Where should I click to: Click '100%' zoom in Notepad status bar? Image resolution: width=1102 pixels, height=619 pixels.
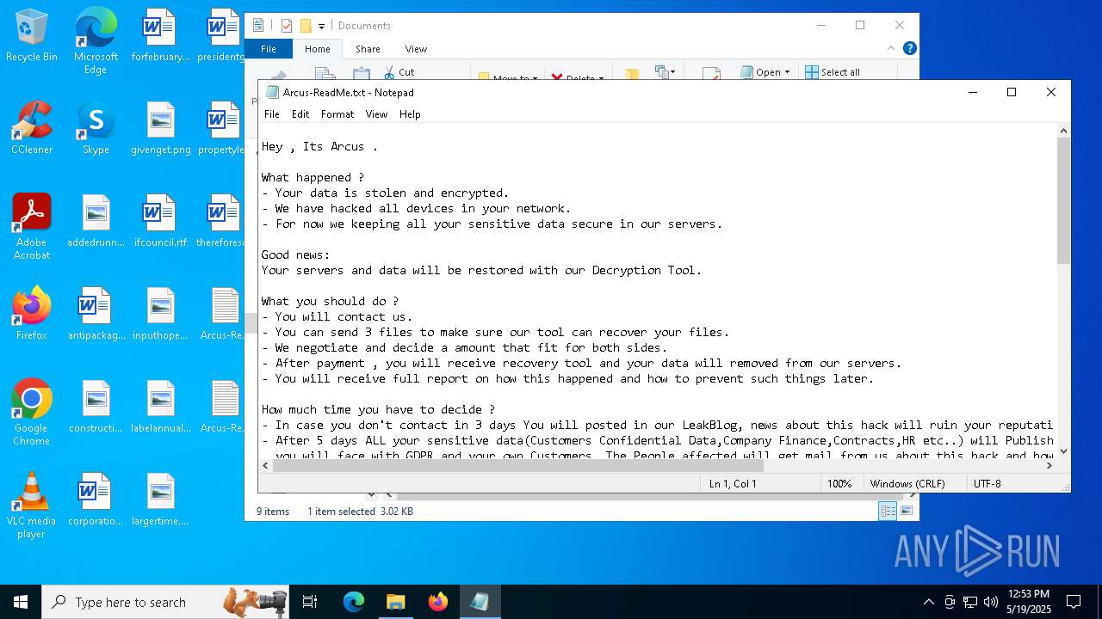pyautogui.click(x=839, y=484)
